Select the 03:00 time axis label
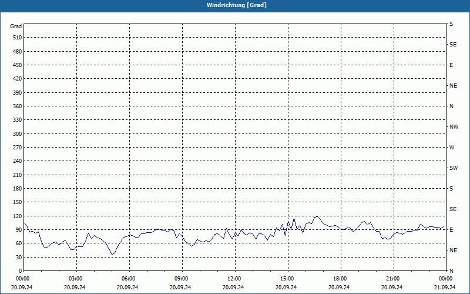This screenshot has width=470, height=294. coord(75,279)
